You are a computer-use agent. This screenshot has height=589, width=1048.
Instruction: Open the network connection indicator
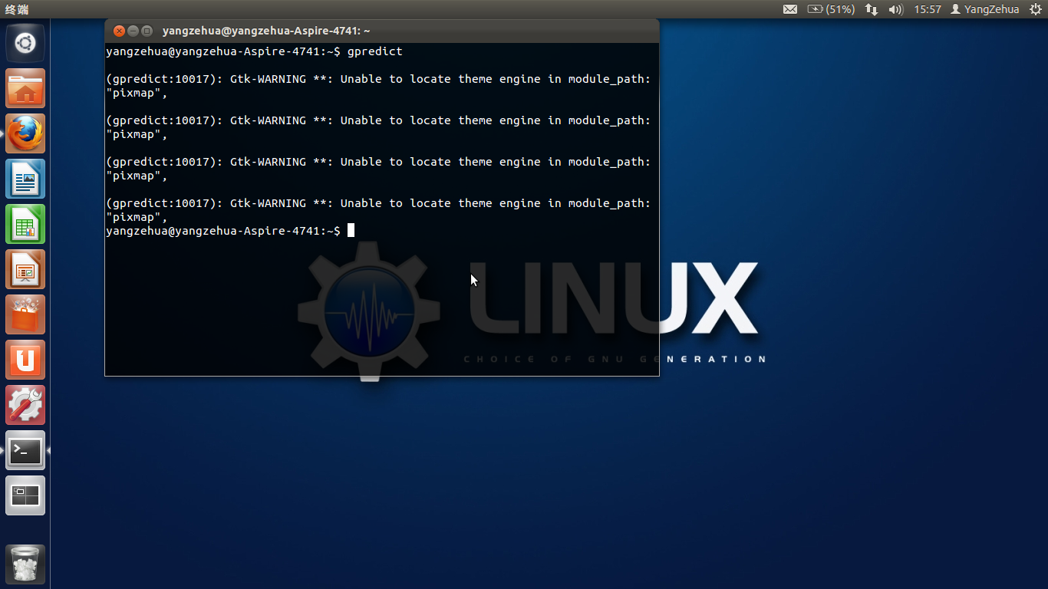click(x=872, y=9)
